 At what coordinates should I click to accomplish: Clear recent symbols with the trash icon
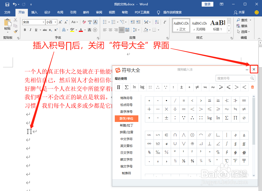252,87
